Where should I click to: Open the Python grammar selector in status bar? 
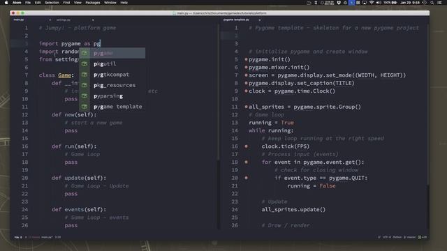397,237
